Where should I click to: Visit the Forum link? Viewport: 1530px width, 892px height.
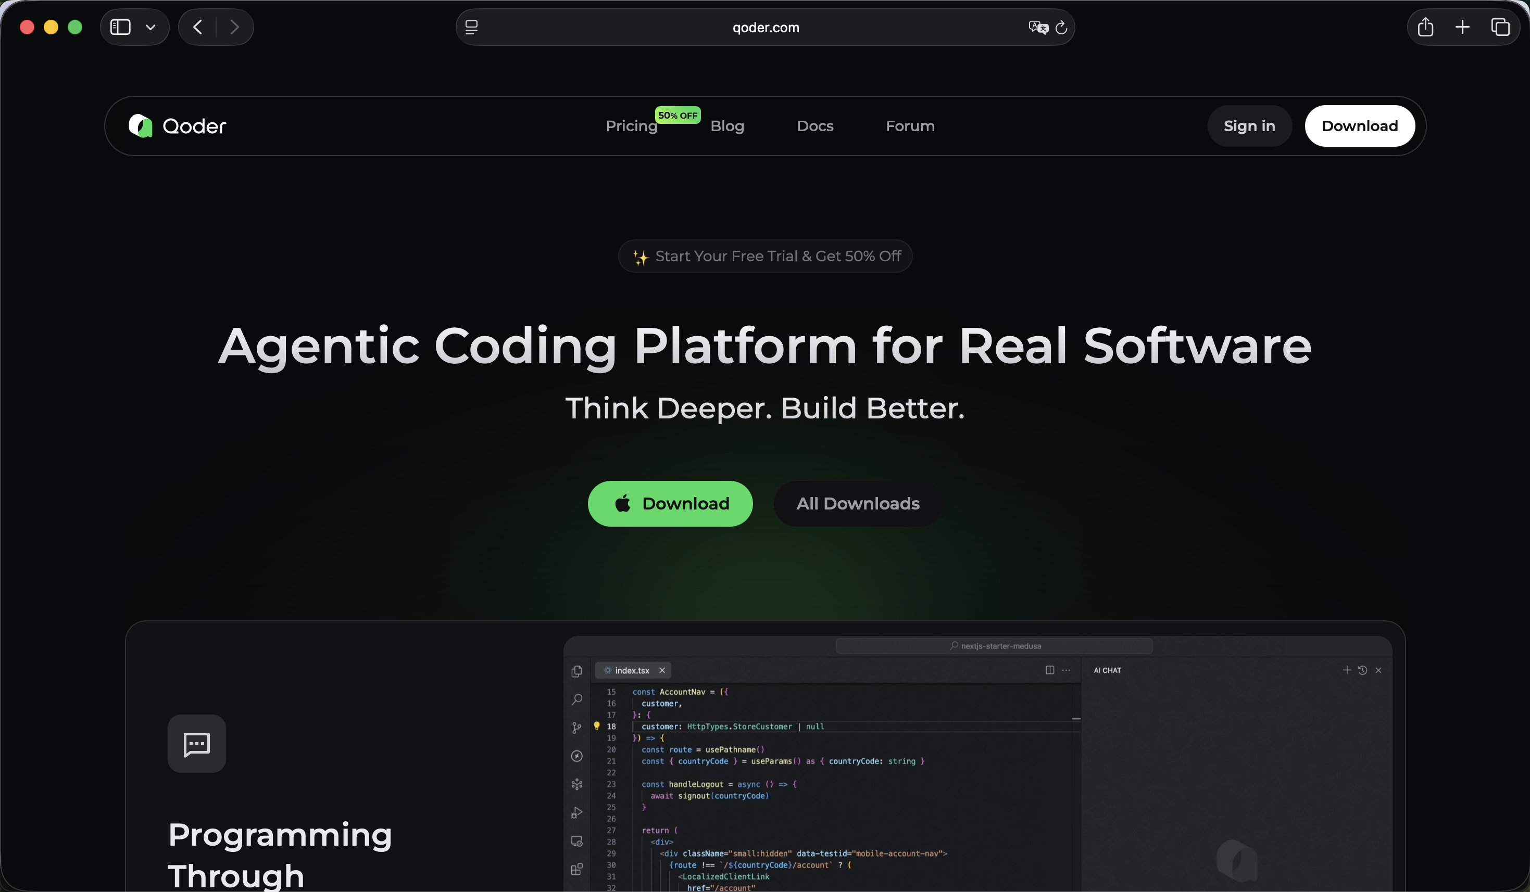point(909,126)
